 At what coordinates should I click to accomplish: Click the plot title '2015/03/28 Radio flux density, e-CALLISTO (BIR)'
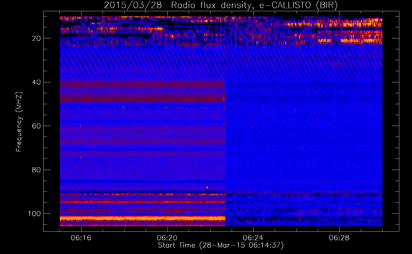(221, 5)
